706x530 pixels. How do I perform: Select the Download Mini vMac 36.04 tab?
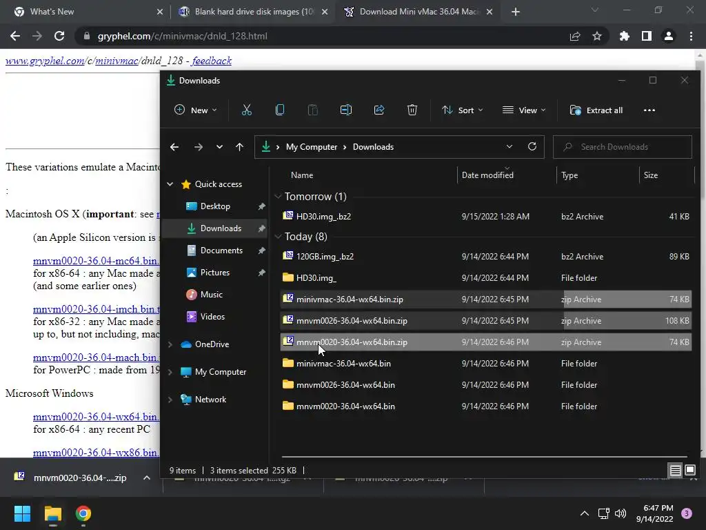[x=419, y=12]
